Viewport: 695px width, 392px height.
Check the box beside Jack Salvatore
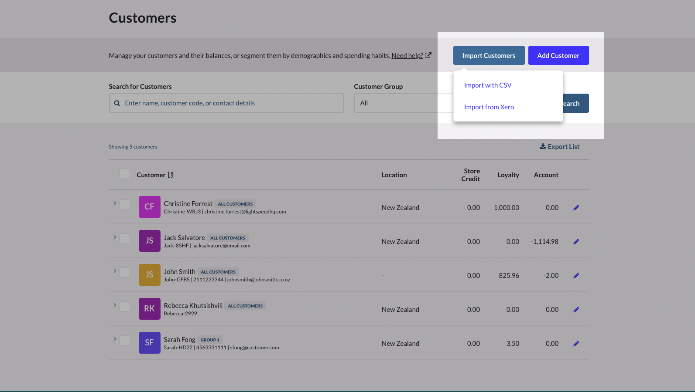pyautogui.click(x=125, y=239)
